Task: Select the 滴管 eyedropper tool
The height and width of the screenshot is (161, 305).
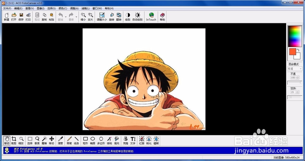Action: coord(60,141)
